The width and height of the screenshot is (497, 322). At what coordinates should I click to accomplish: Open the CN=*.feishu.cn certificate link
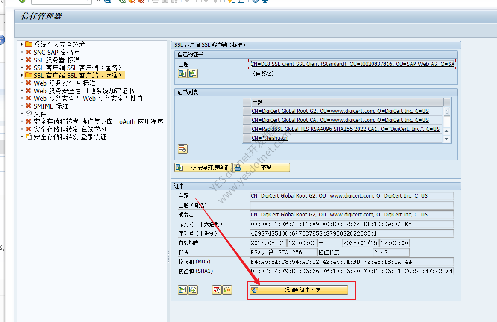click(x=269, y=138)
